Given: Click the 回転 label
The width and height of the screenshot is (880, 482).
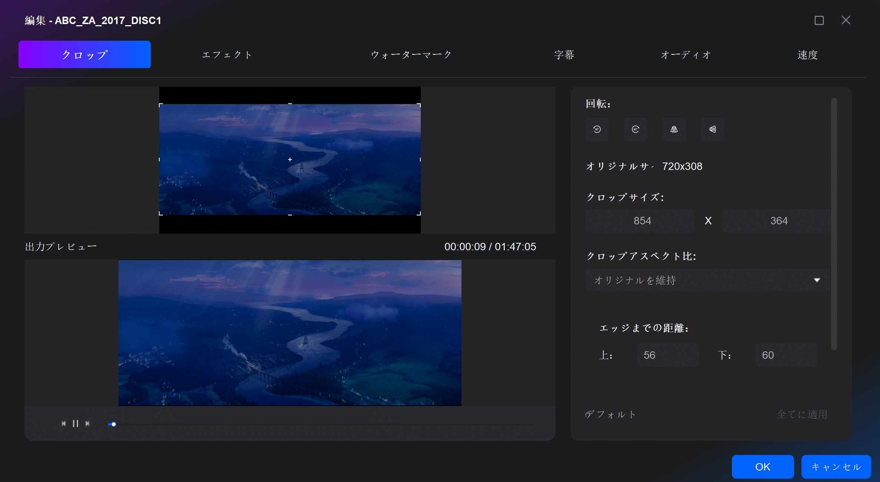Looking at the screenshot, I should [598, 104].
